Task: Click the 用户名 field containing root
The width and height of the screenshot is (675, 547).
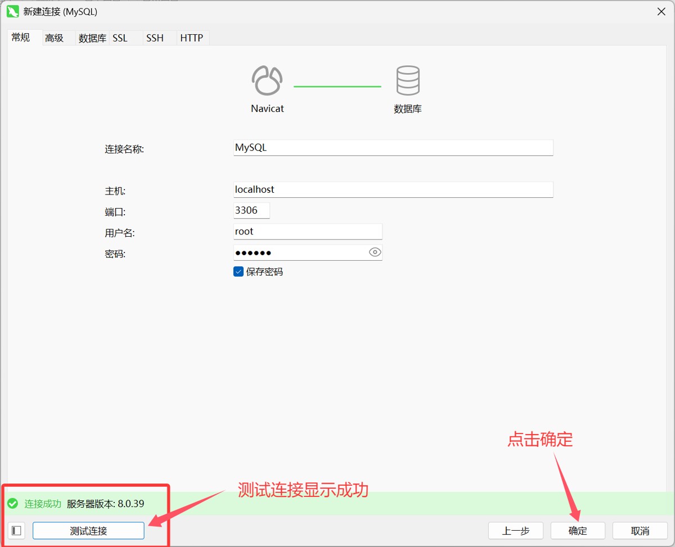Action: coord(308,232)
